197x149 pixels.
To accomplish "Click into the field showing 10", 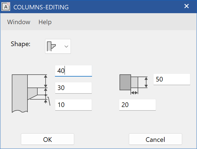I will 73,105.
